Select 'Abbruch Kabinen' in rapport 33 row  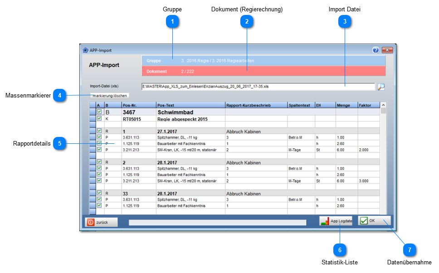[x=256, y=194]
